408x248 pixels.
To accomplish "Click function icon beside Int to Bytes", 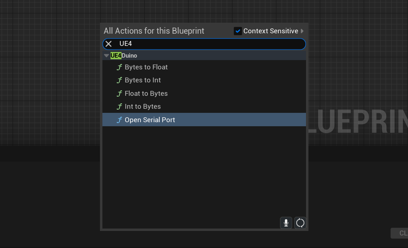I will (x=119, y=106).
